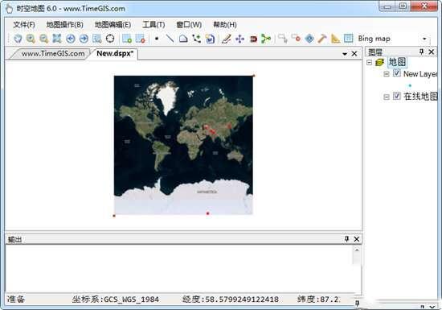Activate the Zoom Out magnifier
The height and width of the screenshot is (310, 442).
click(x=44, y=39)
